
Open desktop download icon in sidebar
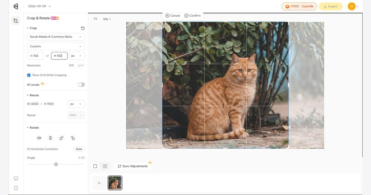16,179
